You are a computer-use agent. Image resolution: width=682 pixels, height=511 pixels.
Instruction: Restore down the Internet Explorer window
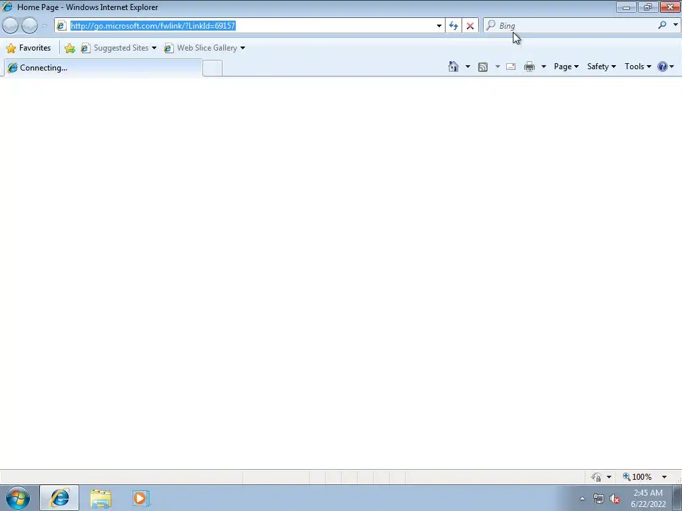pyautogui.click(x=648, y=7)
